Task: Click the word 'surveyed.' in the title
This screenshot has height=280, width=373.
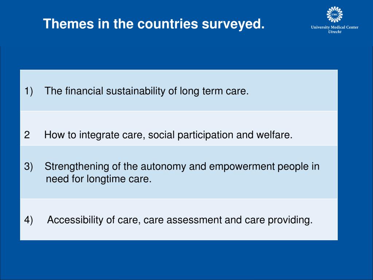Action: [233, 24]
